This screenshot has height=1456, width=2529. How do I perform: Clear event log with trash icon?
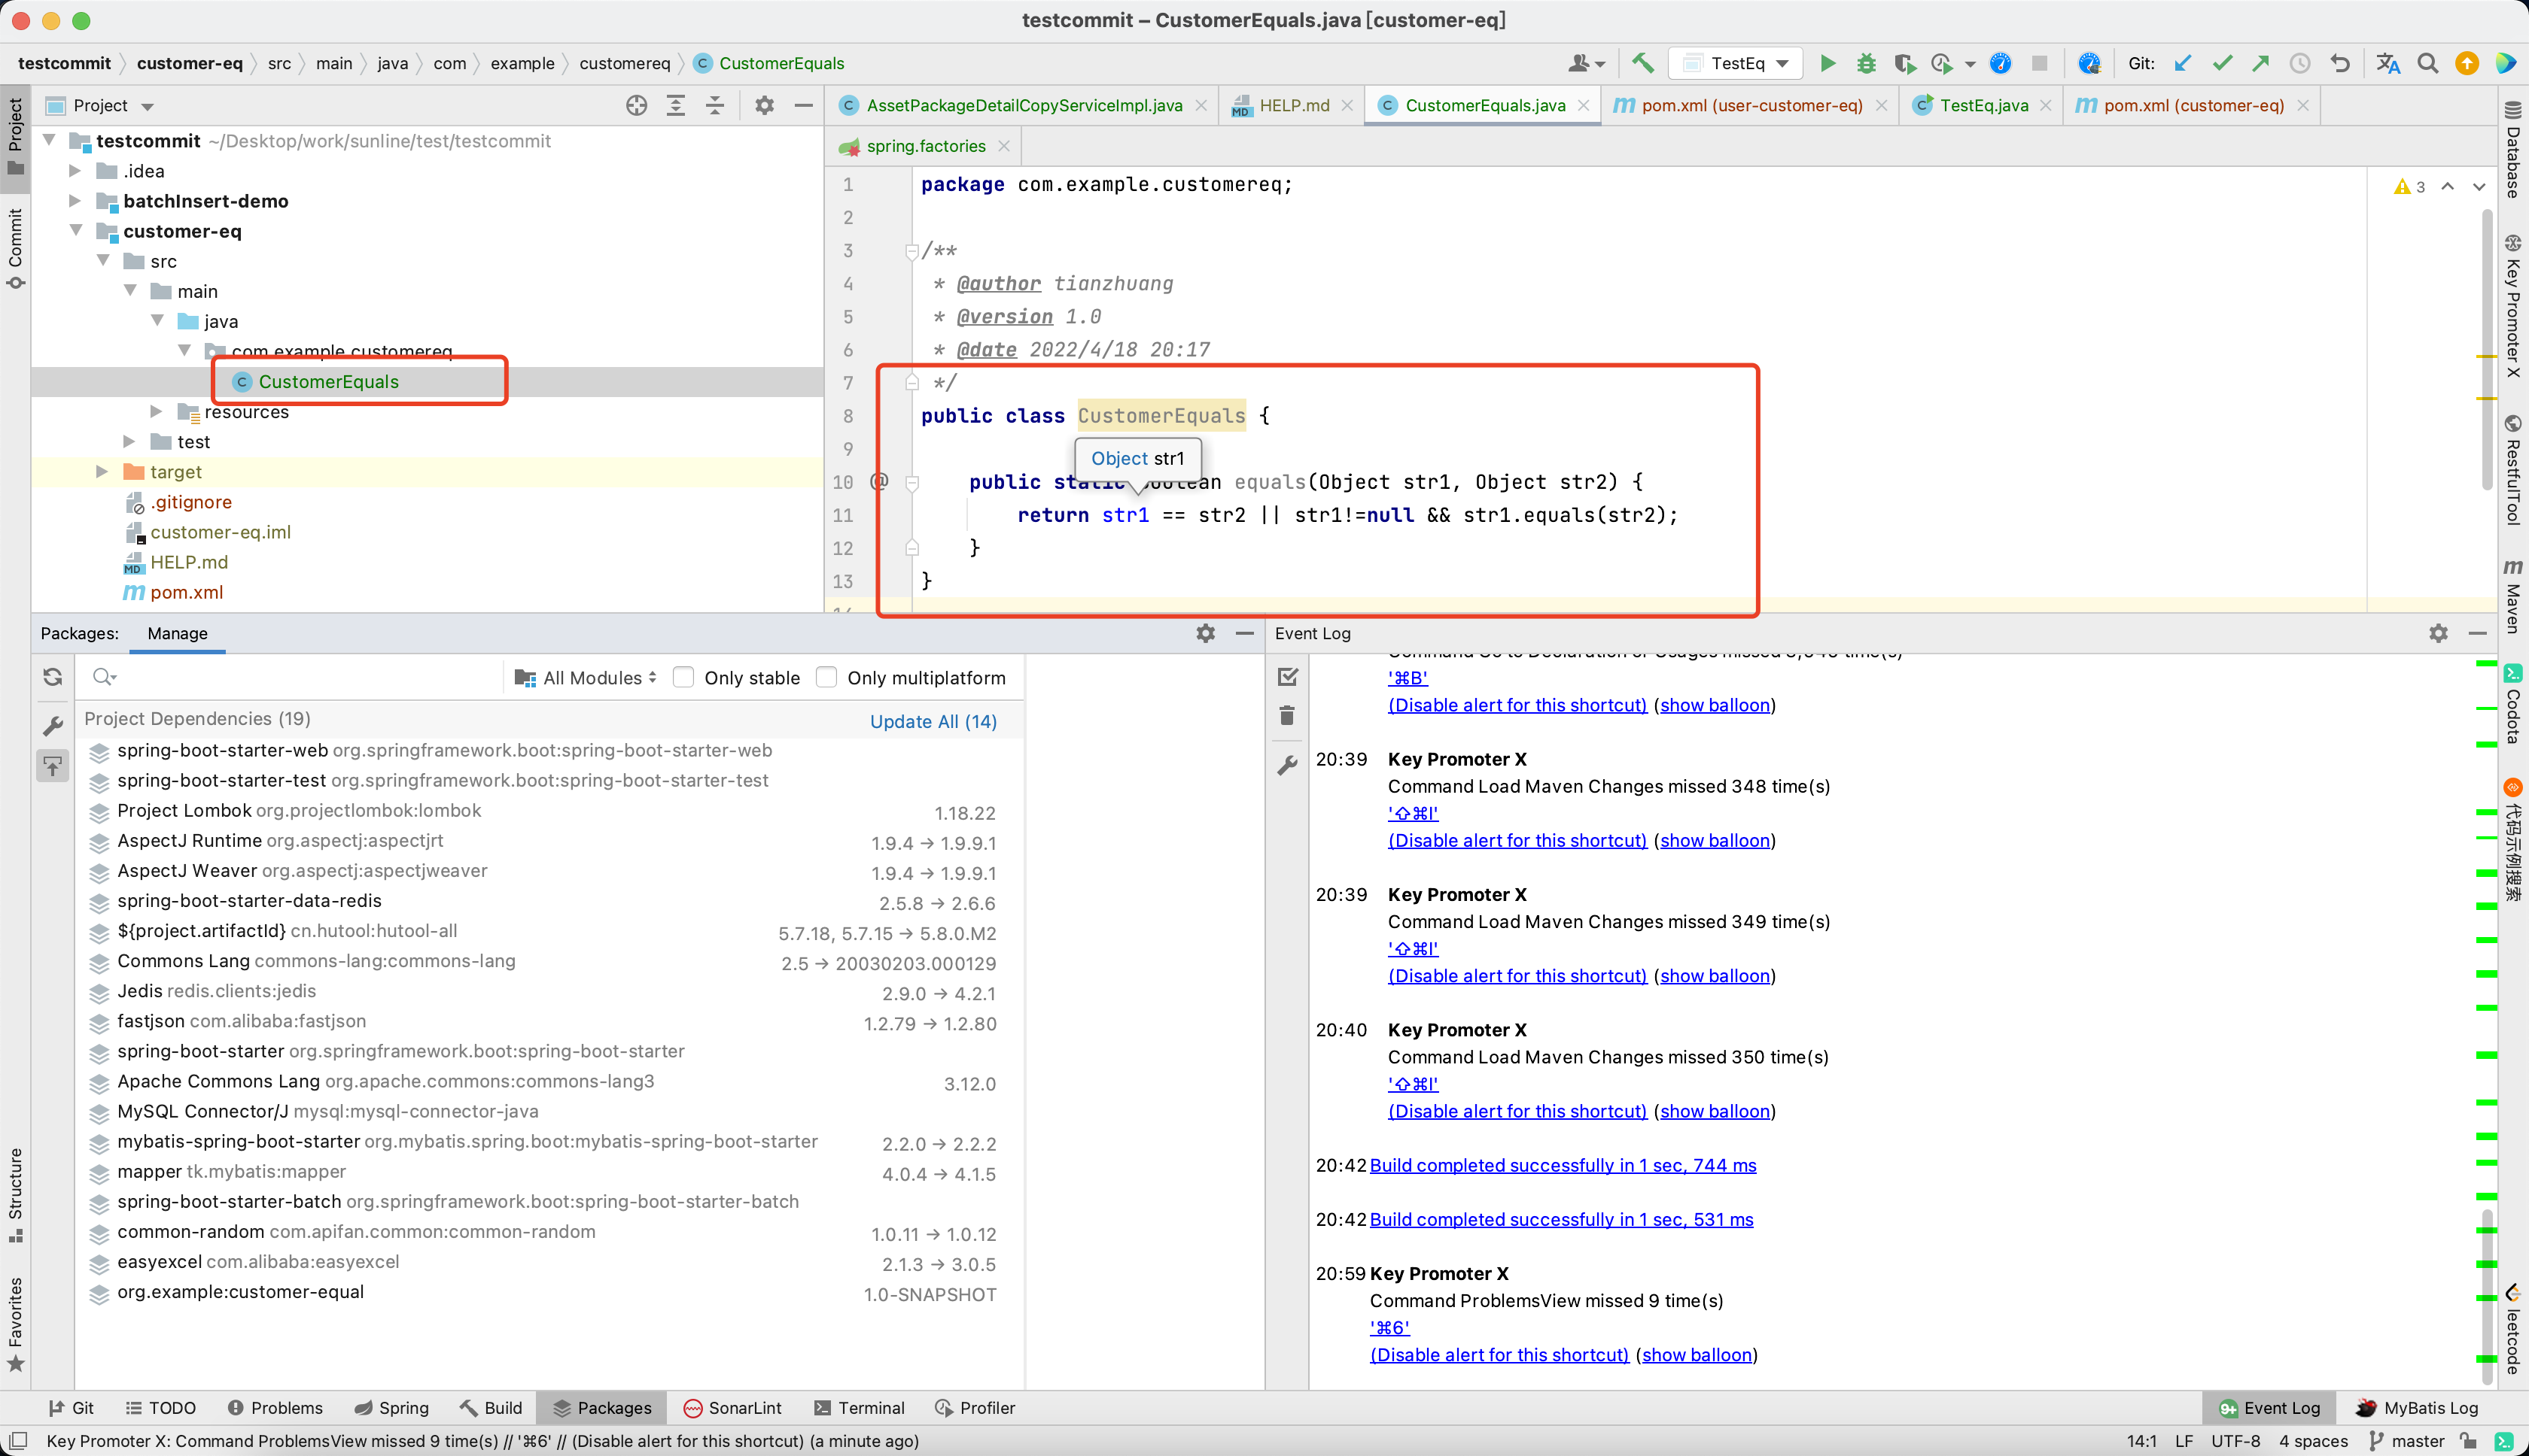coord(1287,715)
